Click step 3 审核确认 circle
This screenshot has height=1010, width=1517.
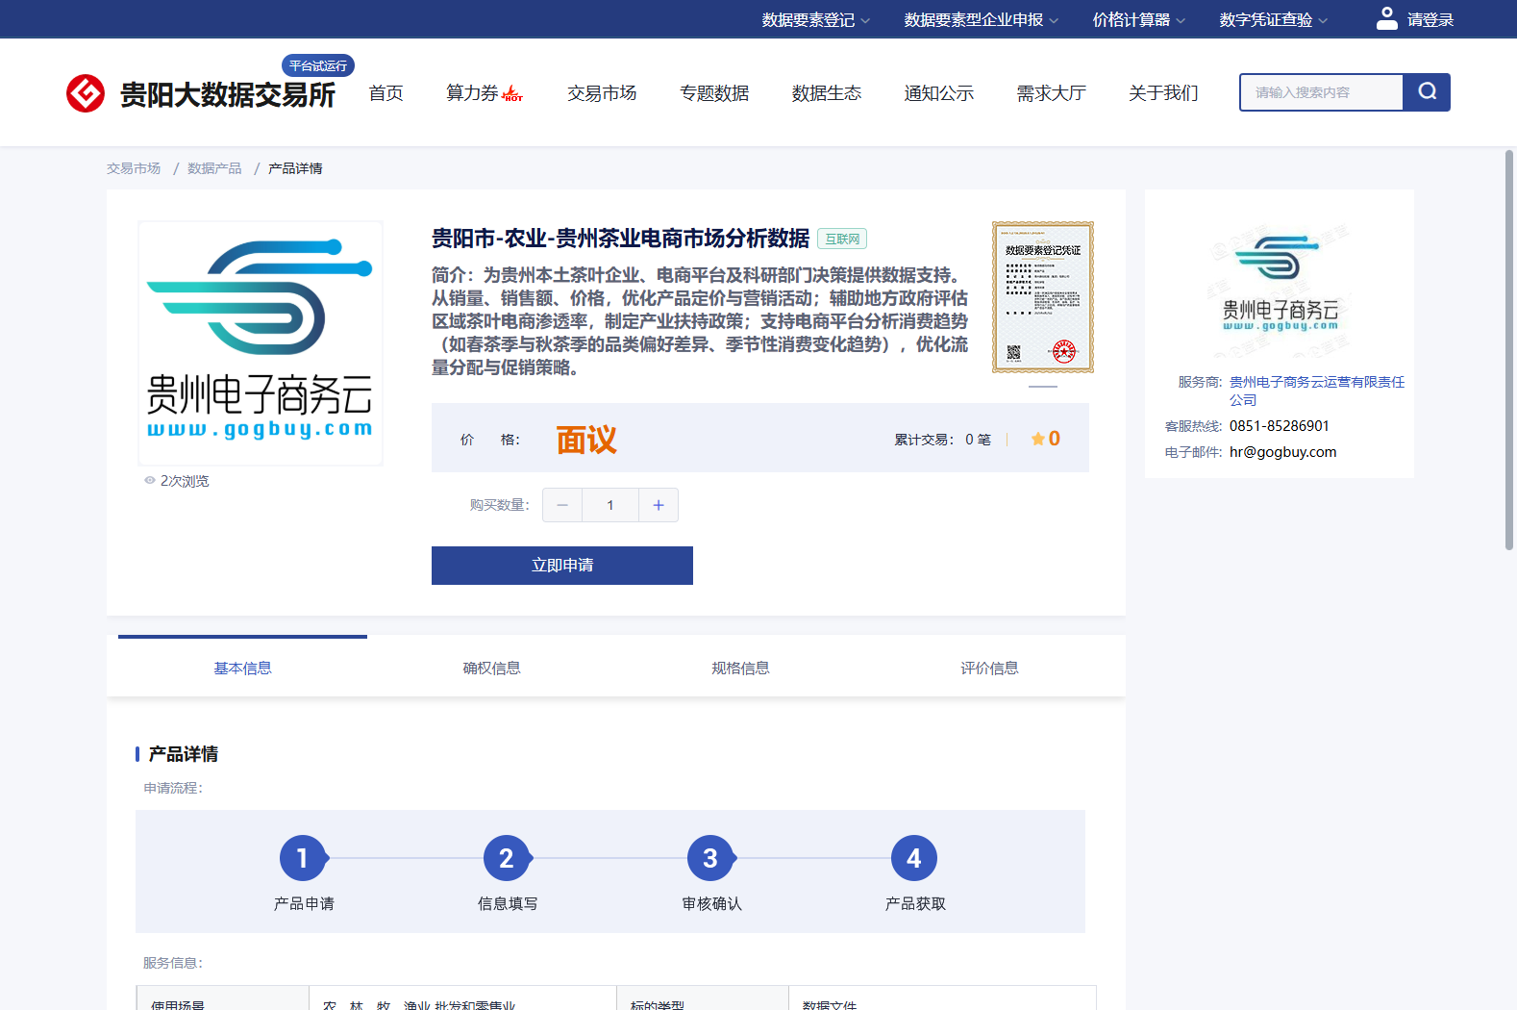[710, 858]
